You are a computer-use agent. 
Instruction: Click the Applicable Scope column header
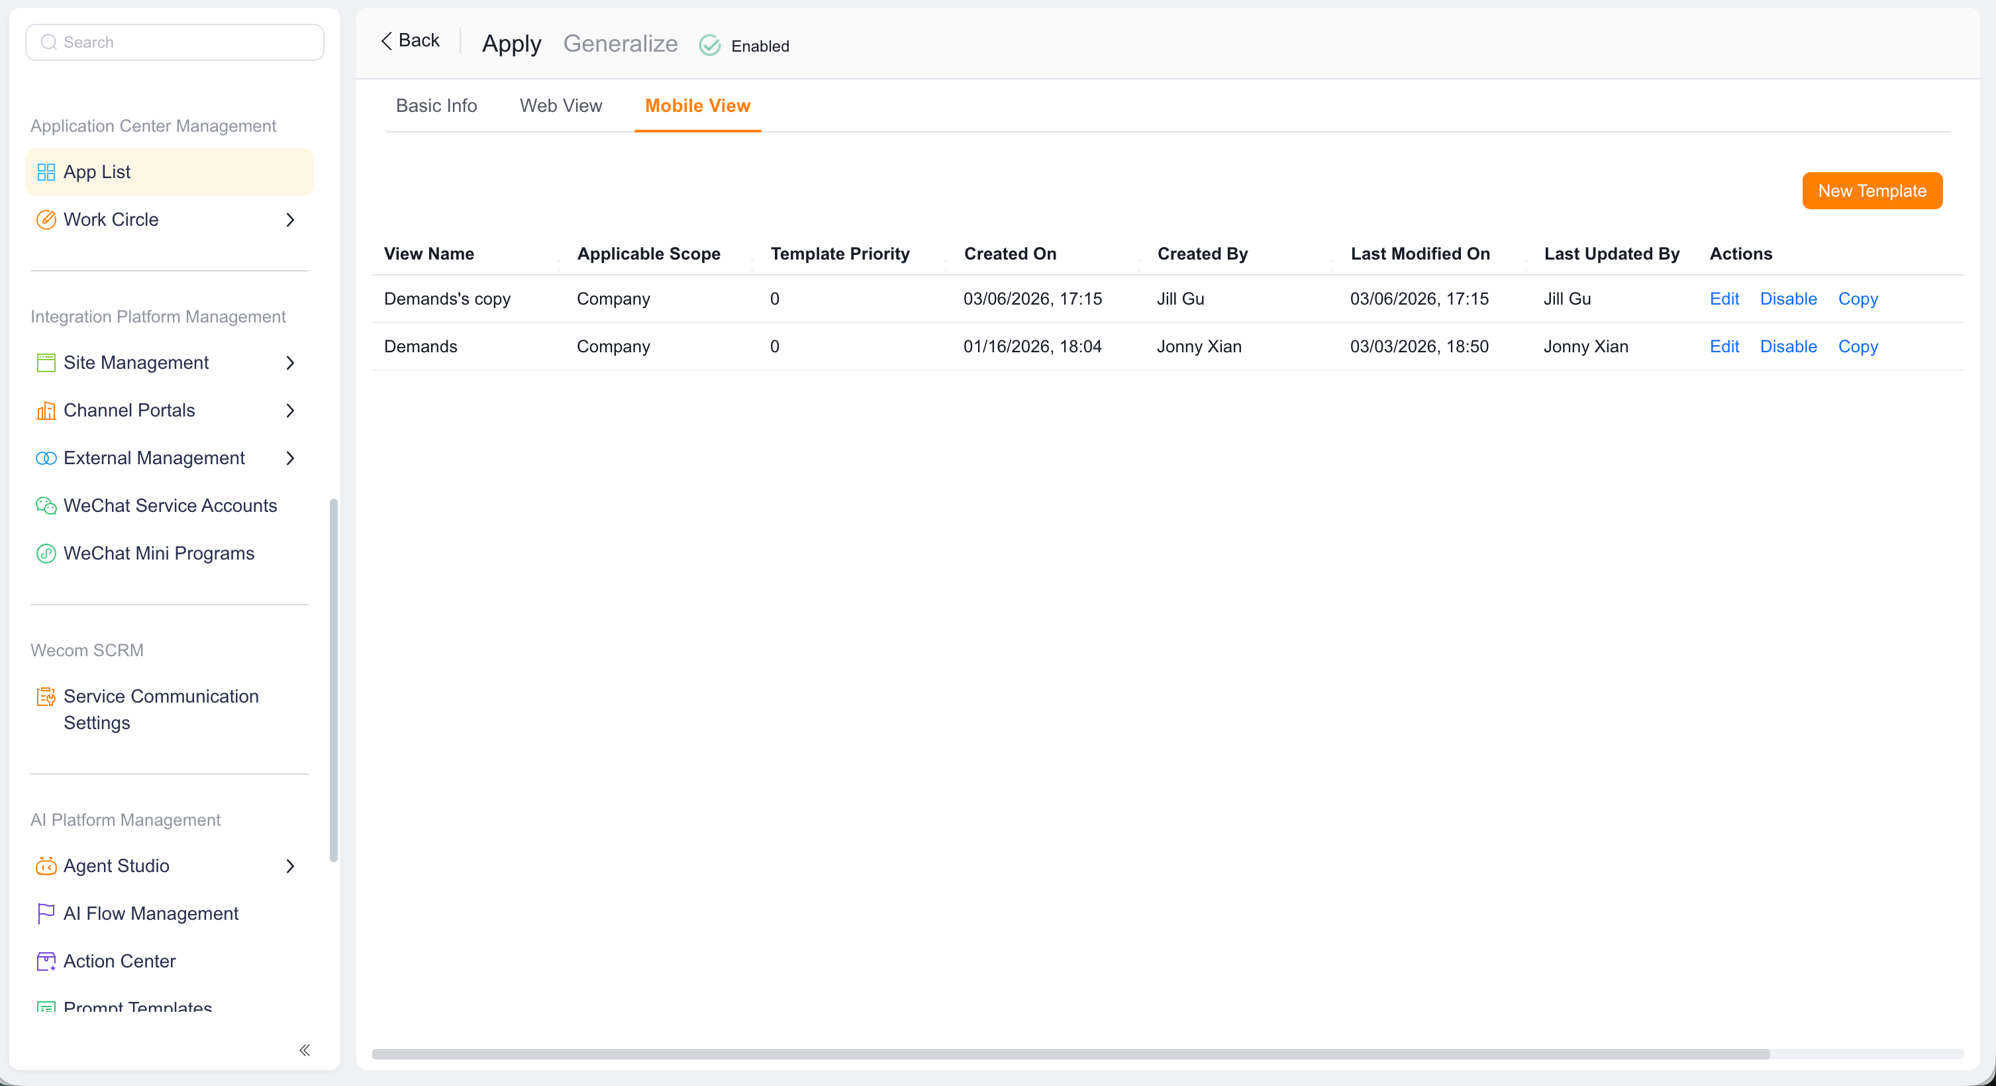coord(648,254)
